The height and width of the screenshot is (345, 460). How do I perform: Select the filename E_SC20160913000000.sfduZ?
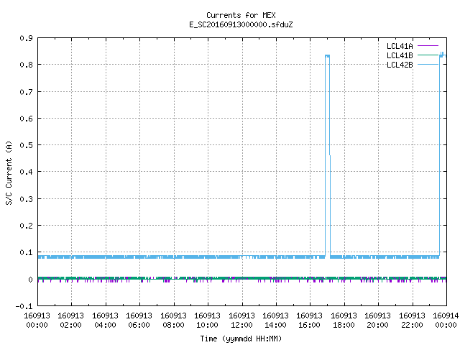click(241, 24)
